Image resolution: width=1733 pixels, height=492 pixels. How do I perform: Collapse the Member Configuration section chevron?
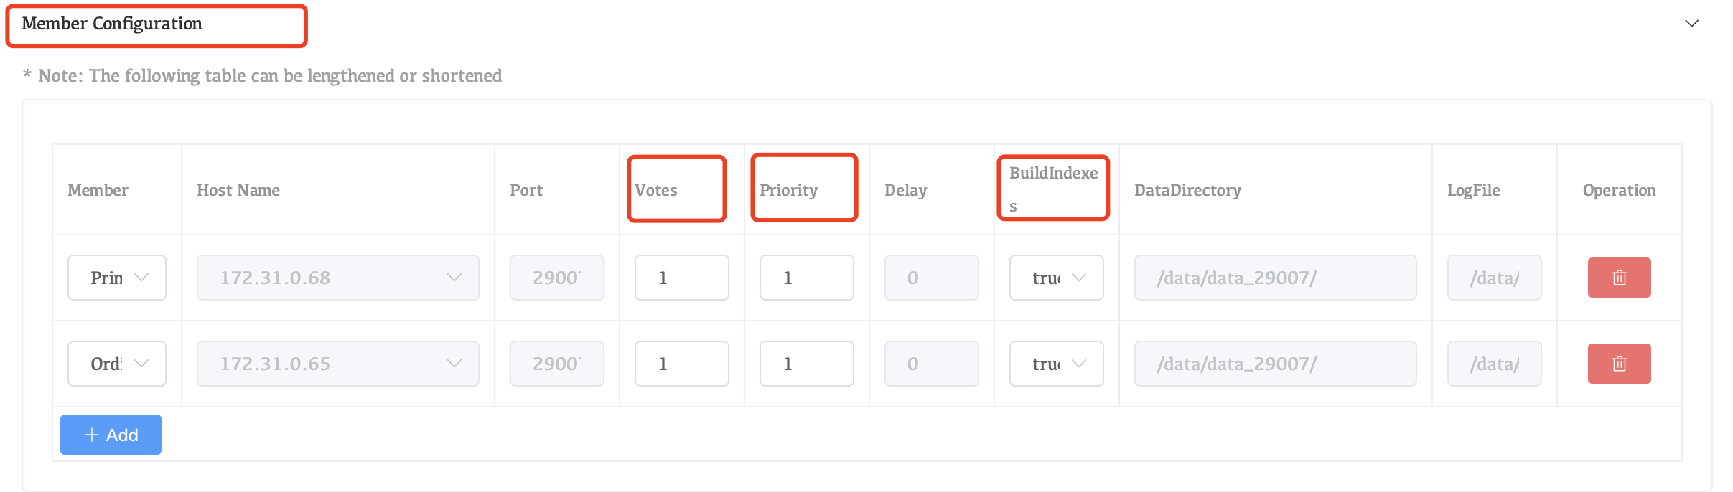pos(1691,24)
